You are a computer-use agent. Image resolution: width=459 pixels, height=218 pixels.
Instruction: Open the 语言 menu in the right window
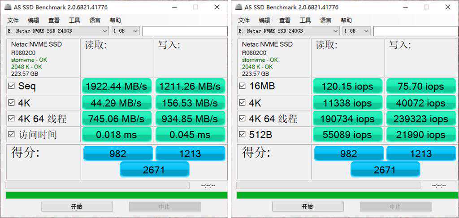(x=326, y=20)
